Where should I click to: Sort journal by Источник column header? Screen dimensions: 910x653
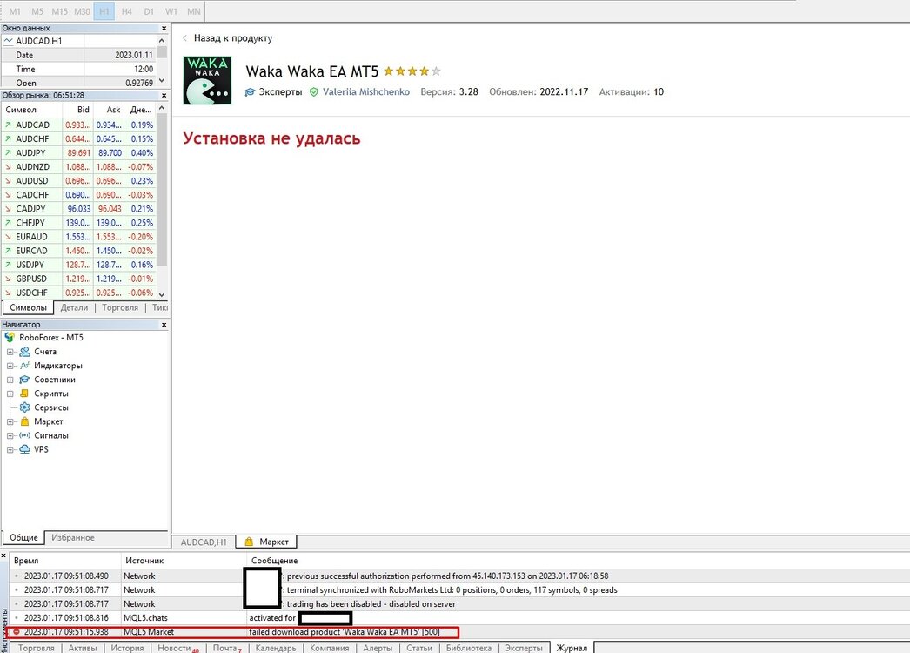tap(184, 561)
